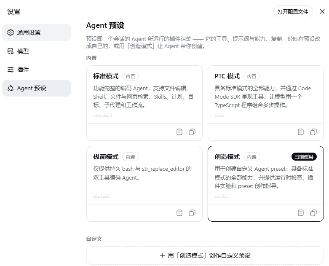Screen dimensions: 329x266
Task: Open the 通用设置 section
Action: tap(37, 32)
